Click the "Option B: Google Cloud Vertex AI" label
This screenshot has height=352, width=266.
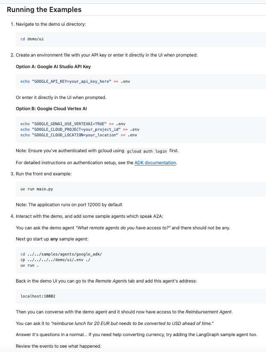pos(51,108)
